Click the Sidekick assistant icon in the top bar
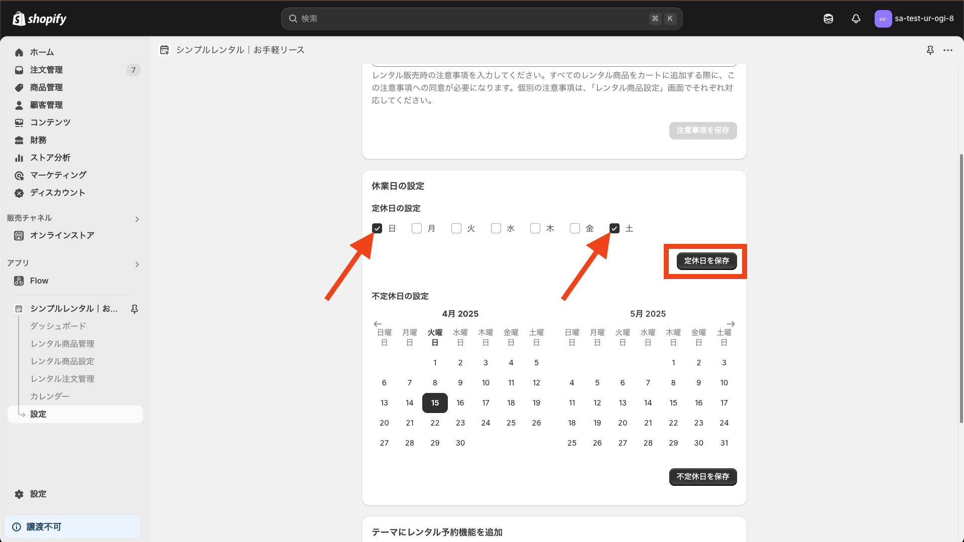This screenshot has width=964, height=542. pos(828,19)
